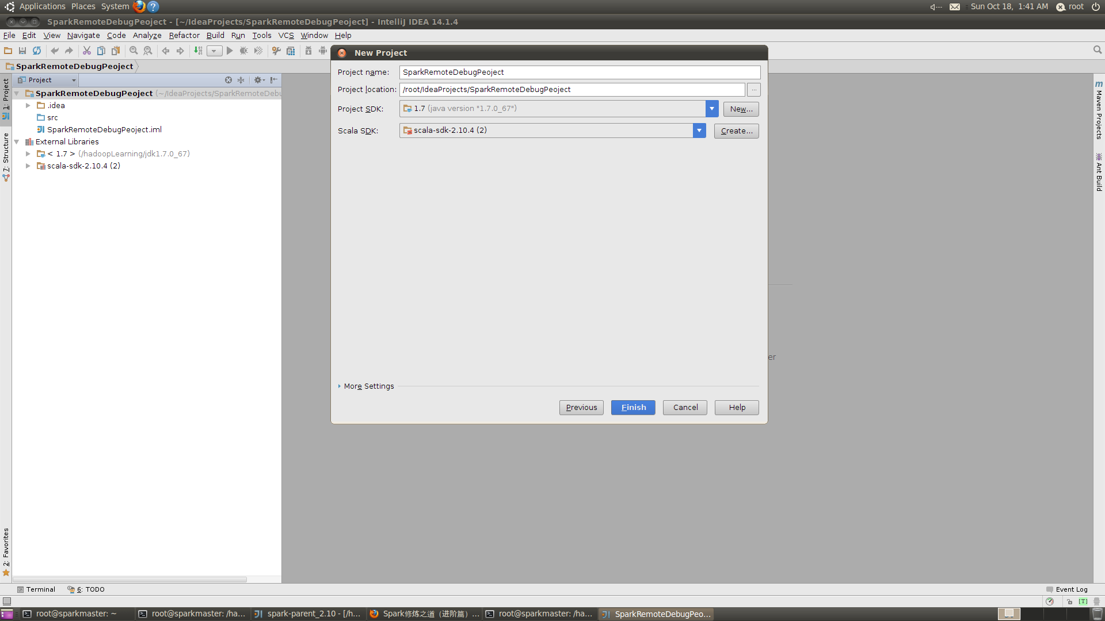This screenshot has height=621, width=1105.
Task: Open the VCS menu
Action: coord(286,35)
